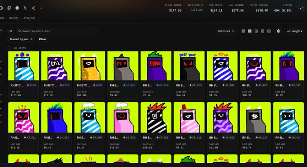Switch to the Analytics tab
The height and width of the screenshot is (167, 307).
click(x=29, y=18)
